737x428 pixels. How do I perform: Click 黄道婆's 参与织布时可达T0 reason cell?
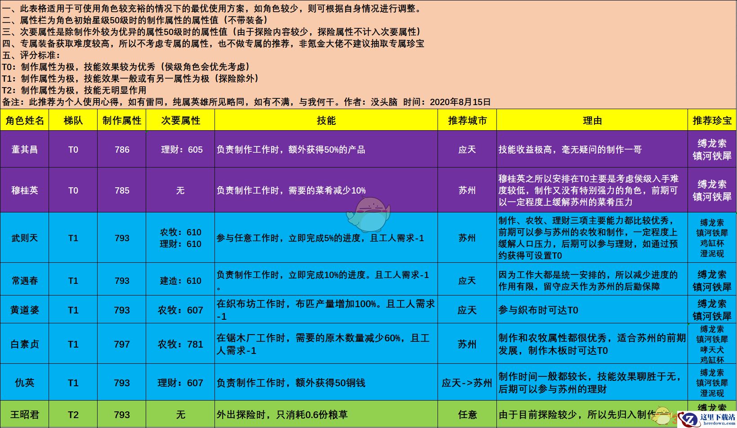(x=592, y=310)
